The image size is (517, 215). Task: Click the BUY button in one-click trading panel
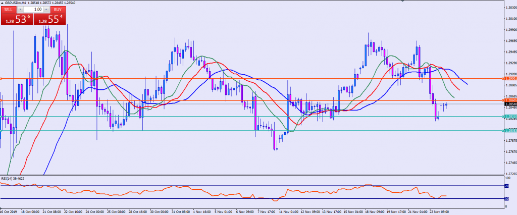point(57,9)
